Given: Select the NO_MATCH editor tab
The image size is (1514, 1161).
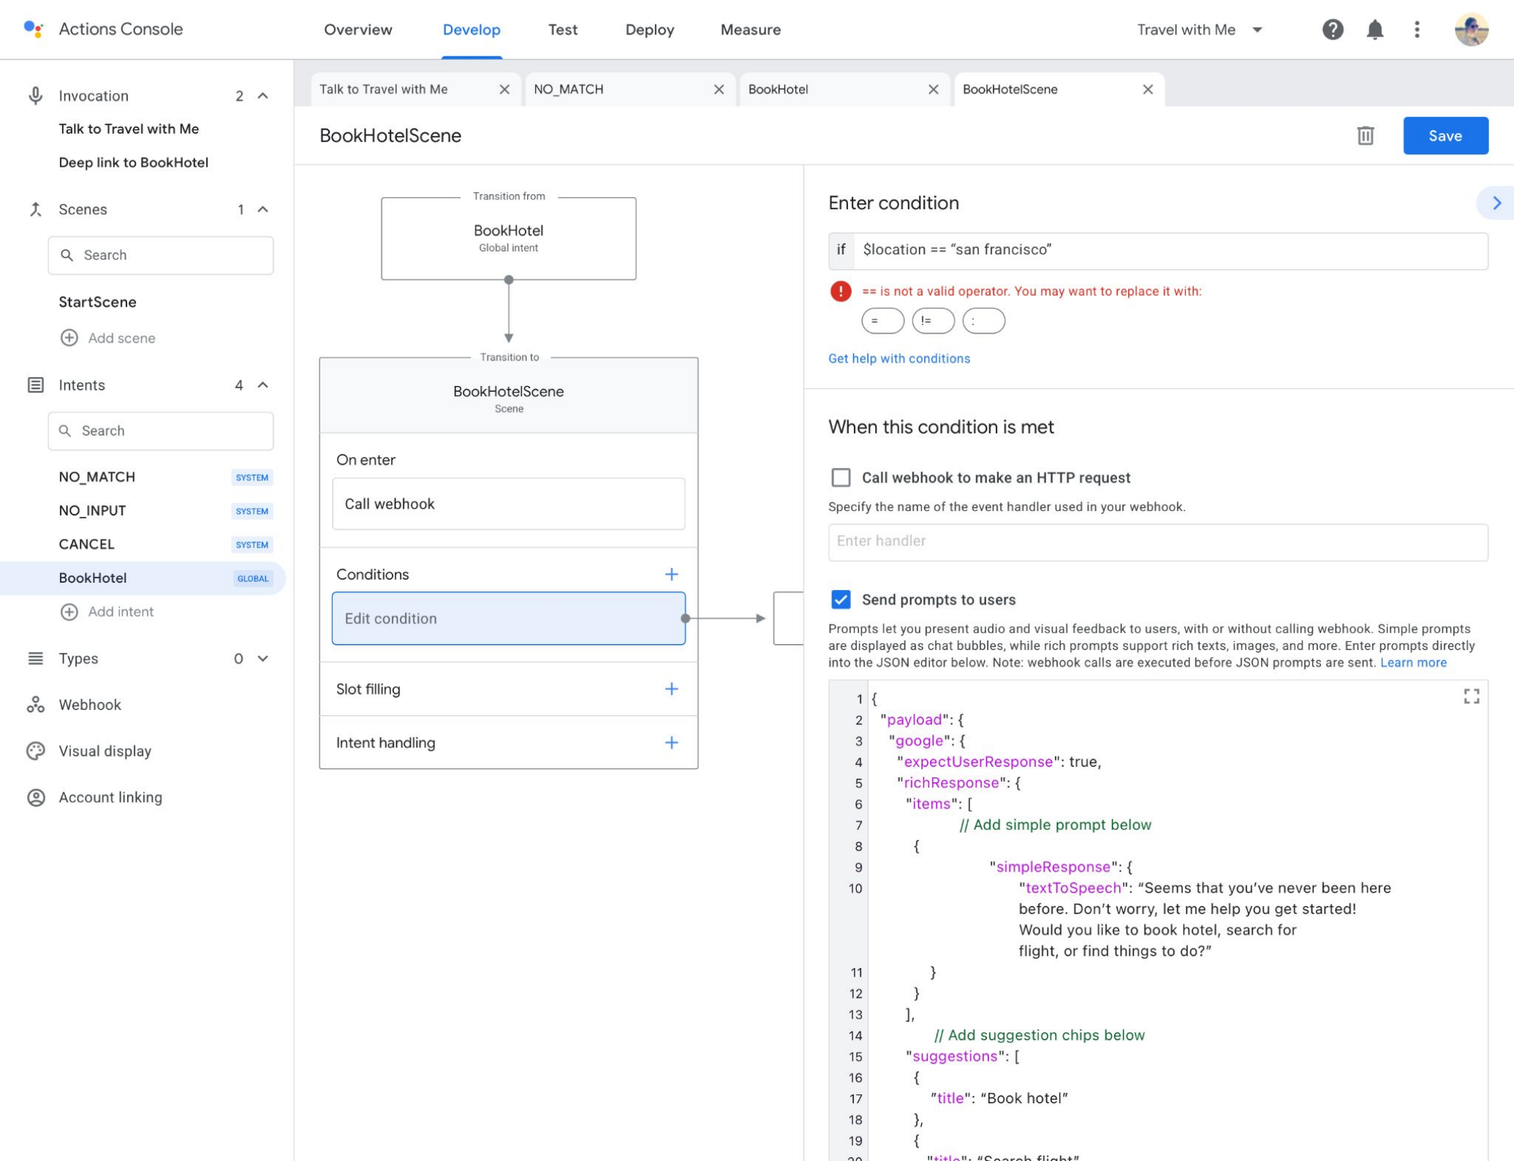Looking at the screenshot, I should (629, 89).
